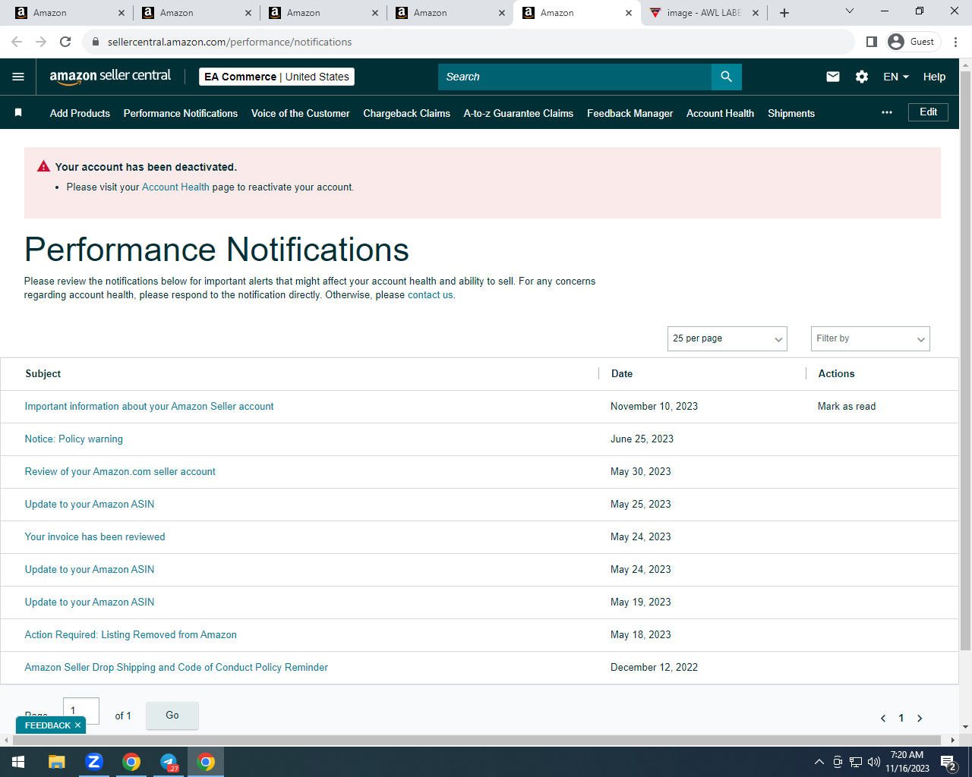Click Mark as read for November 10 notification
972x777 pixels.
coord(847,407)
